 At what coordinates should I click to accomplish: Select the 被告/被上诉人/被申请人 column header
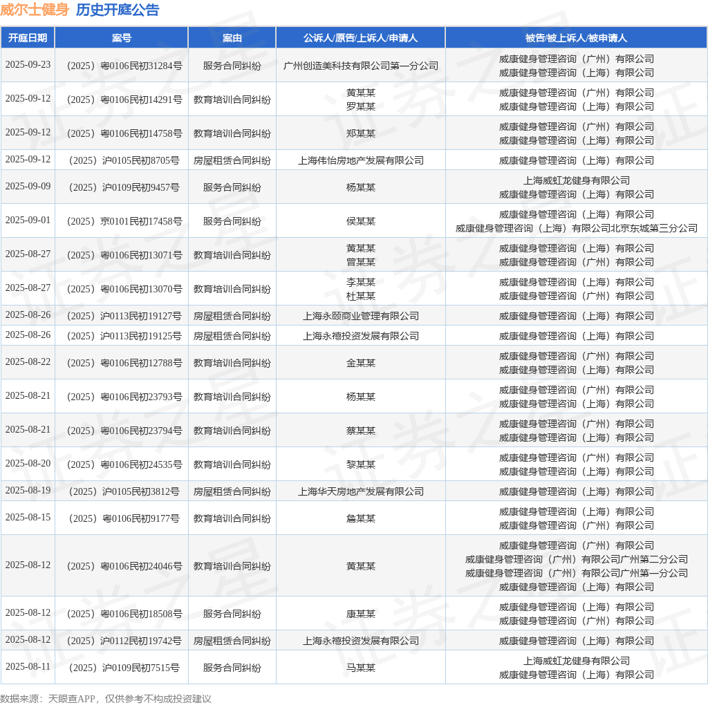click(576, 38)
